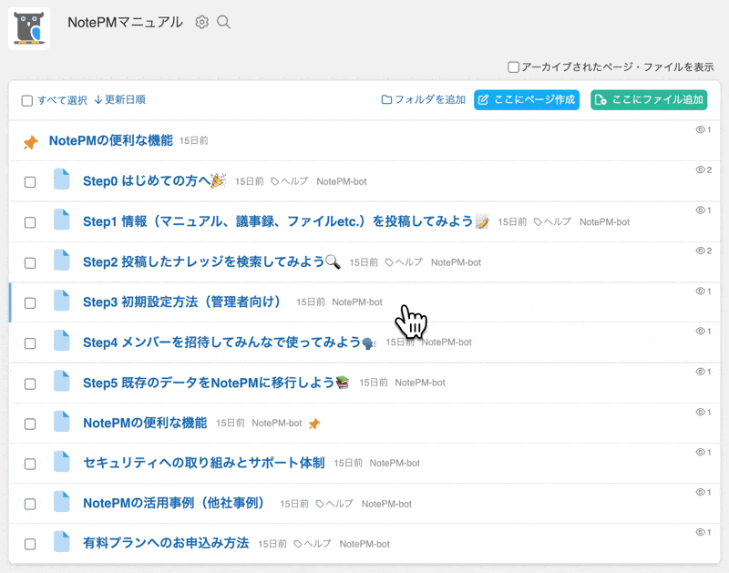Select checkbox for Step5 データ移行 row
729x573 pixels.
point(30,384)
